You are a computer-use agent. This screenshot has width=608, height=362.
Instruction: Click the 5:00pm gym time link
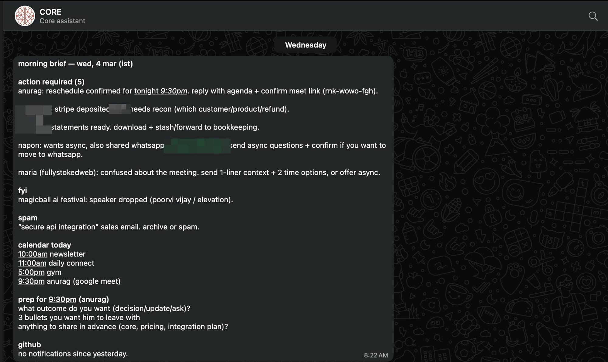point(31,272)
